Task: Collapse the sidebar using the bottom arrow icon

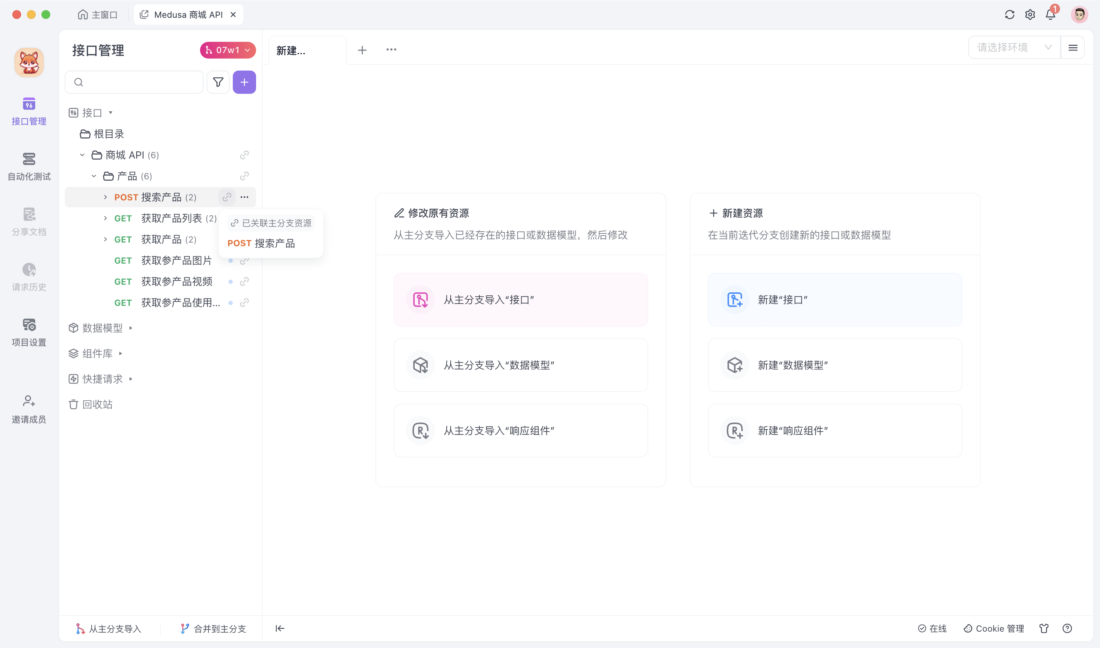Action: pyautogui.click(x=280, y=628)
